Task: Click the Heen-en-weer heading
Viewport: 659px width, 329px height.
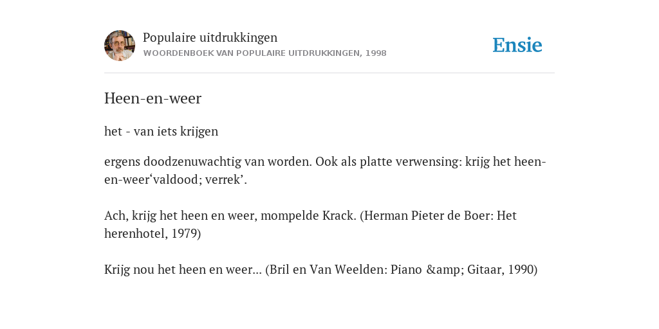Action: pos(153,98)
